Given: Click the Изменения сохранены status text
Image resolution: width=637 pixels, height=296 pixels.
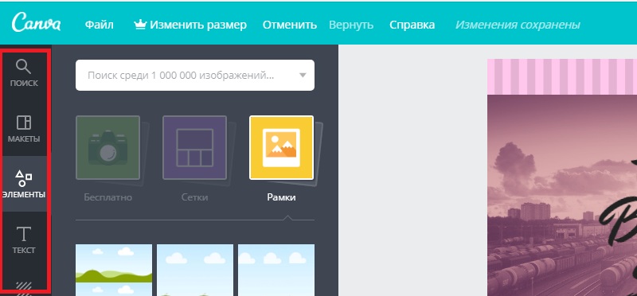Looking at the screenshot, I should 518,25.
